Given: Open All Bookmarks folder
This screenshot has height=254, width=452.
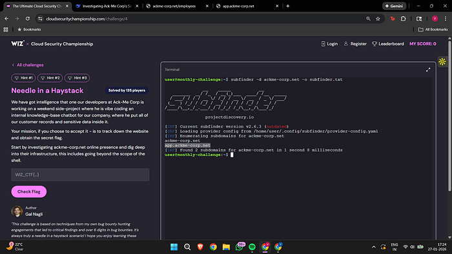Looking at the screenshot, I should point(433,30).
